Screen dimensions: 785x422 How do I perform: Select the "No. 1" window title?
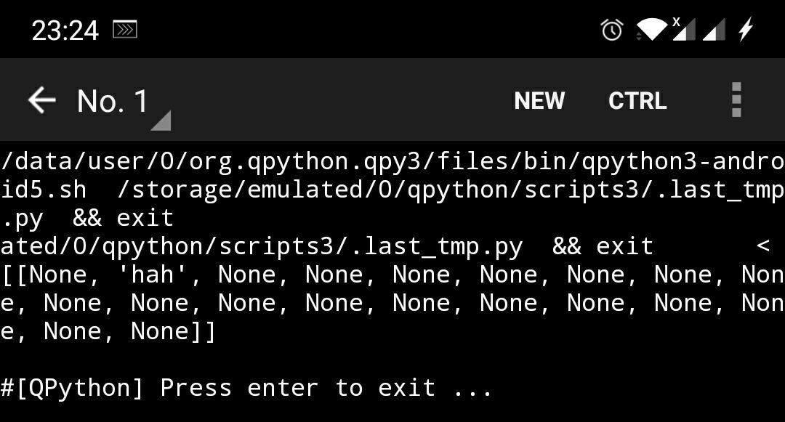click(x=112, y=100)
